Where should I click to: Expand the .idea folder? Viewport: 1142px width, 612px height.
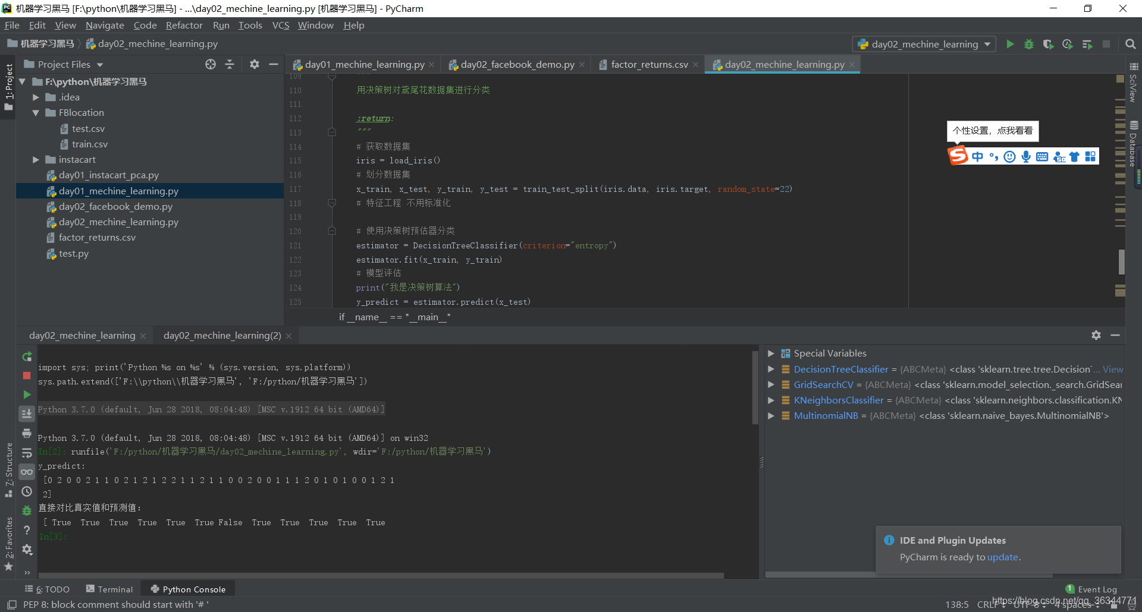(x=36, y=97)
